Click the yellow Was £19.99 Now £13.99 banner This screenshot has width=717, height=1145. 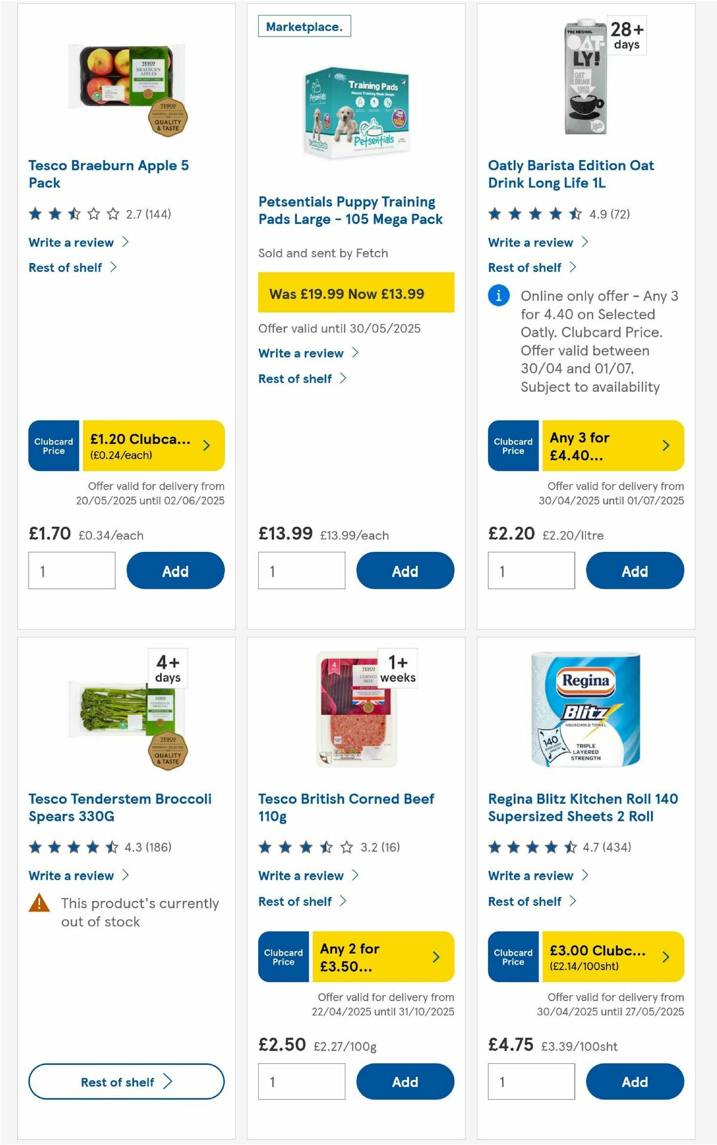pos(356,293)
